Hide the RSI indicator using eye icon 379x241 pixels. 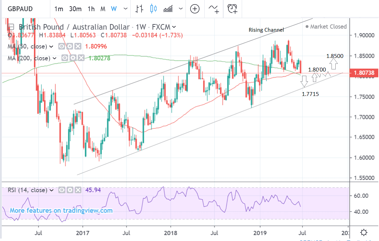click(61, 190)
